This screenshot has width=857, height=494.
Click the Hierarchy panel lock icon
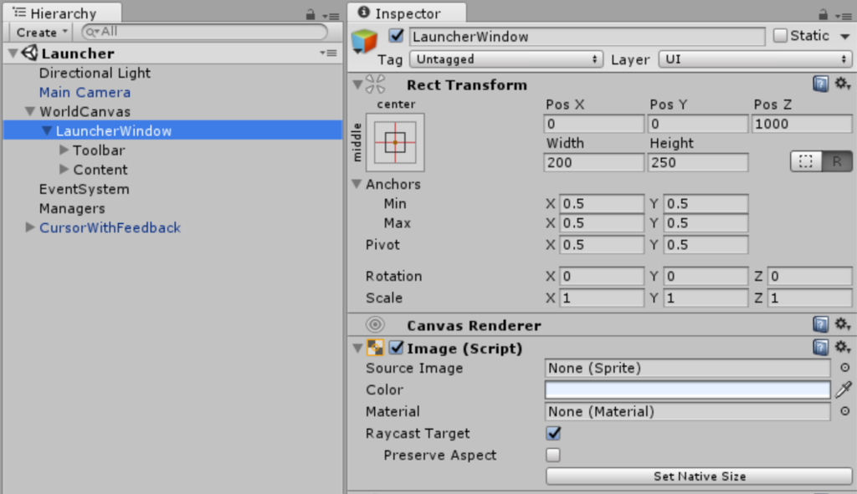coord(310,15)
